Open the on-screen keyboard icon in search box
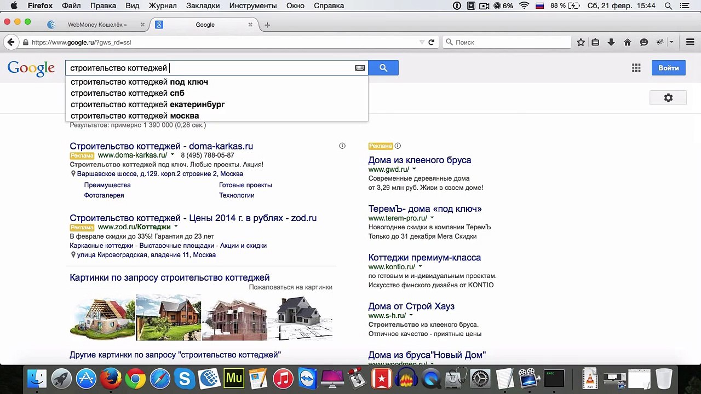 coord(360,68)
